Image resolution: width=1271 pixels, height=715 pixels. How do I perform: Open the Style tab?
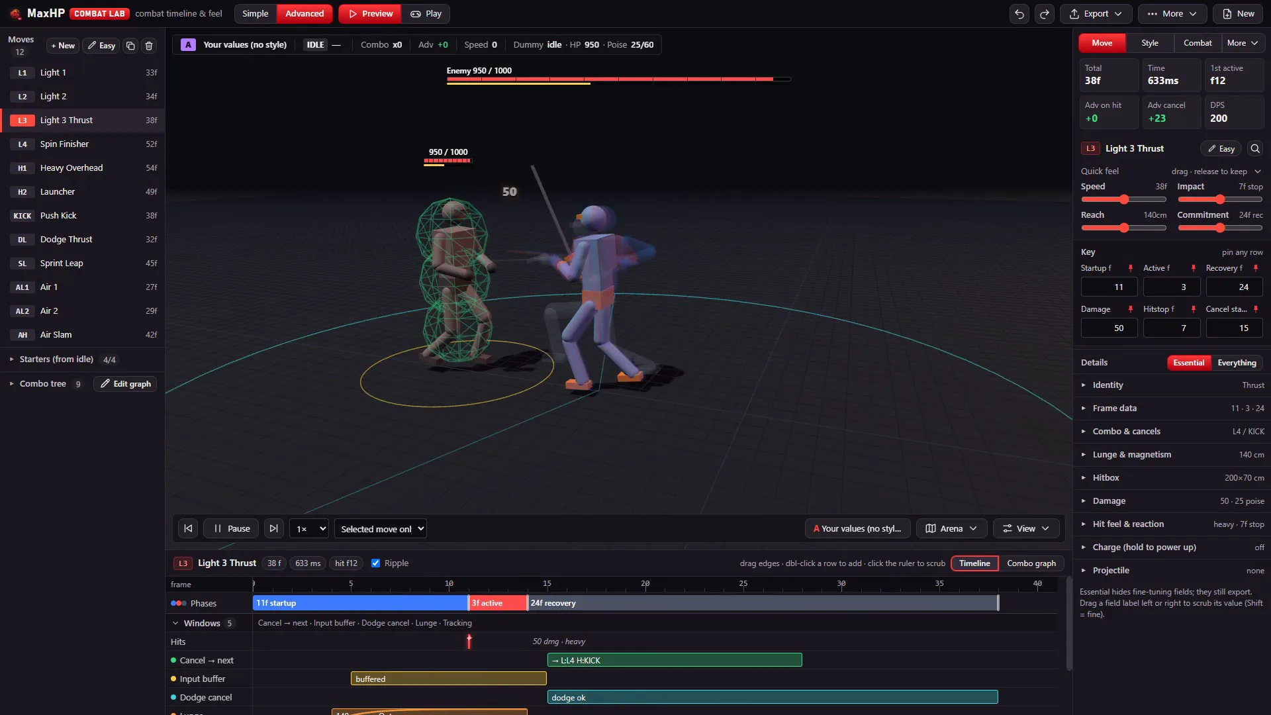(x=1150, y=43)
